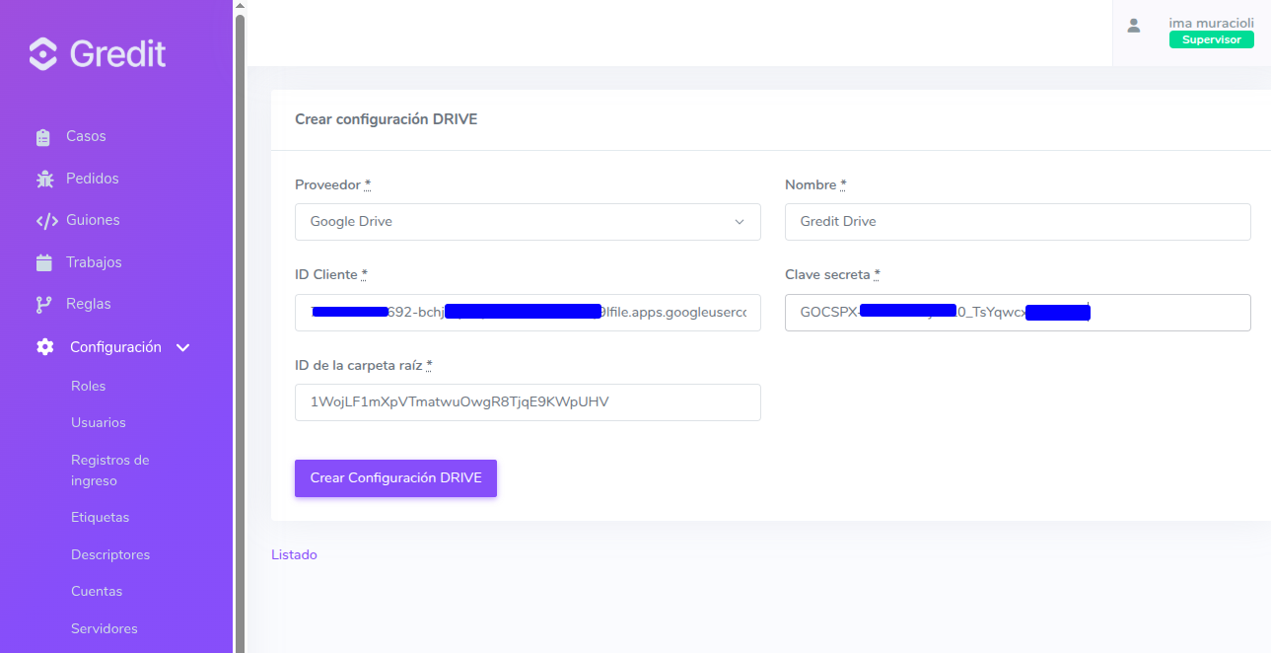The height and width of the screenshot is (653, 1271).
Task: Focus the Nombre field with Gredit Drive
Action: (1018, 222)
